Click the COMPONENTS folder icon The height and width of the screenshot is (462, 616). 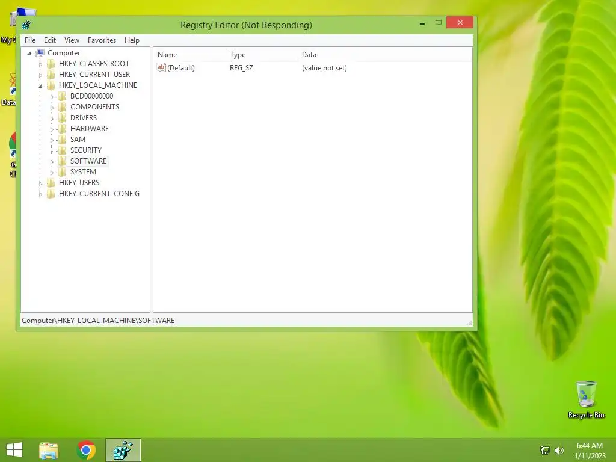coord(63,107)
